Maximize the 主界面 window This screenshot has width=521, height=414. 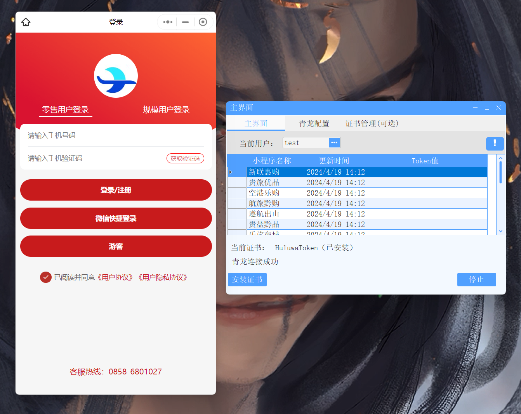click(487, 108)
